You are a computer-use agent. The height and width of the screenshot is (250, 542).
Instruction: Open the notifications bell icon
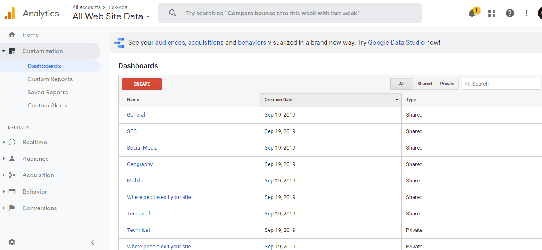click(x=472, y=13)
